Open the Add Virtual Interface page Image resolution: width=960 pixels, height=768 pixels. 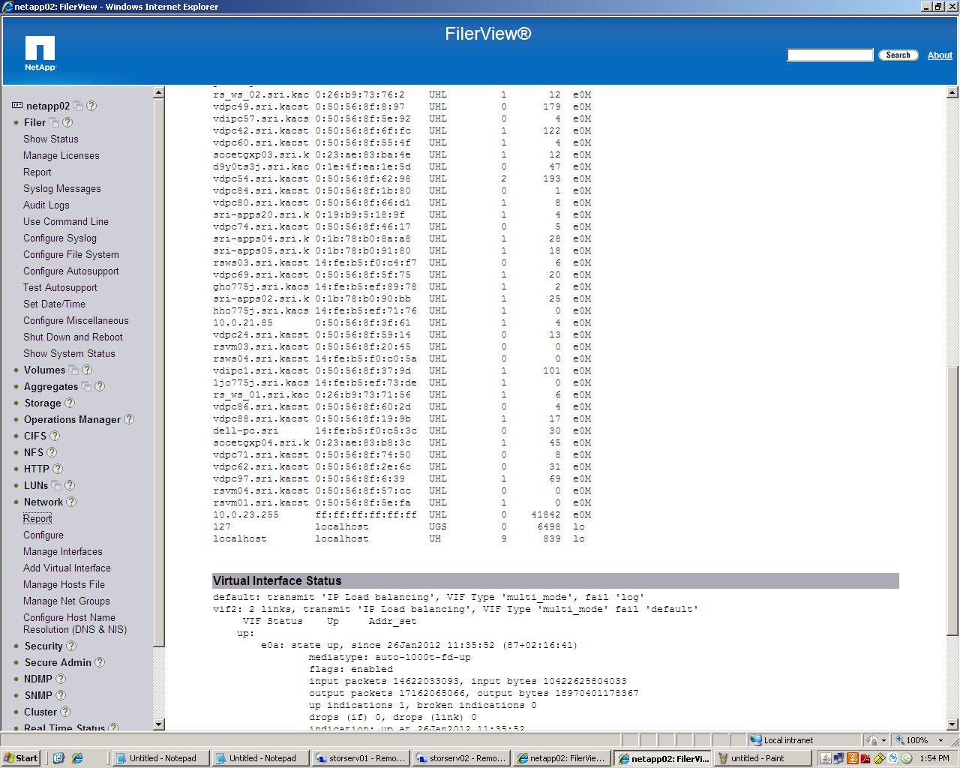click(x=67, y=568)
